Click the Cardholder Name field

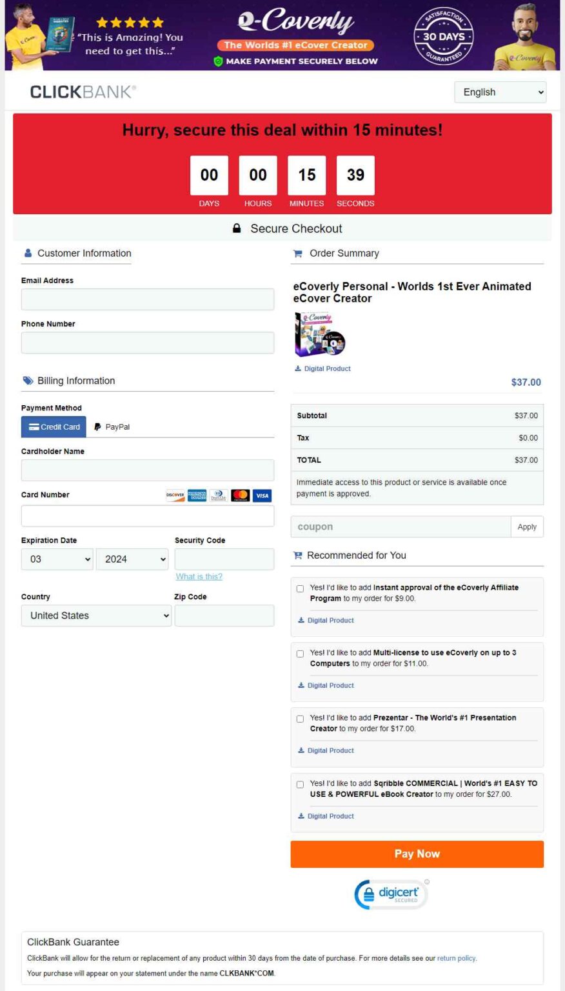[x=148, y=470]
